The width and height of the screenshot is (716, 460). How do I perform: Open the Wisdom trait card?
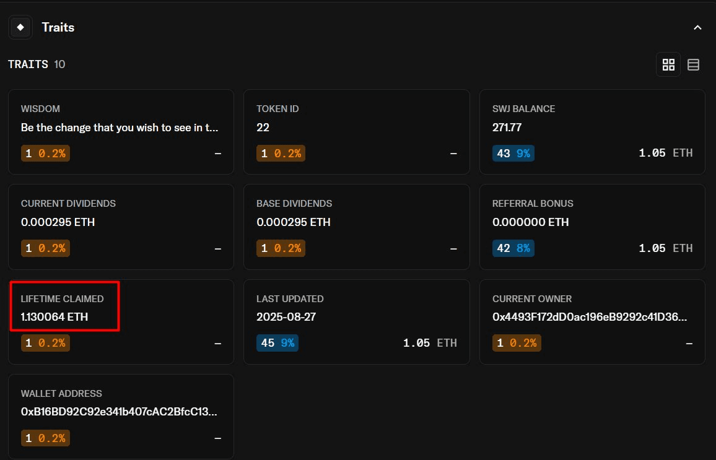(121, 131)
